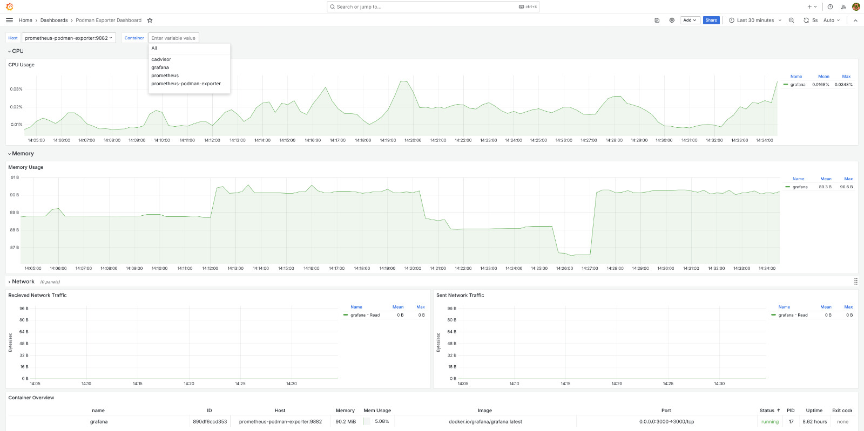Click grafana color swatch in CPU Usage legend

pyautogui.click(x=786, y=85)
